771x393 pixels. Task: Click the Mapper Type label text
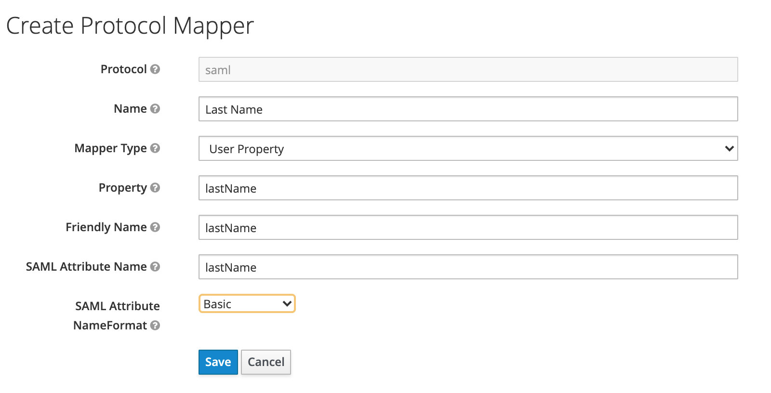coord(110,148)
